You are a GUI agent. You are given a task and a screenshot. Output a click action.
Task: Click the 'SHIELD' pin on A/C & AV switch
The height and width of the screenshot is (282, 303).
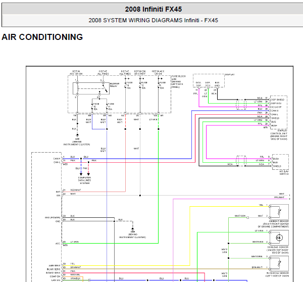tap(277, 166)
